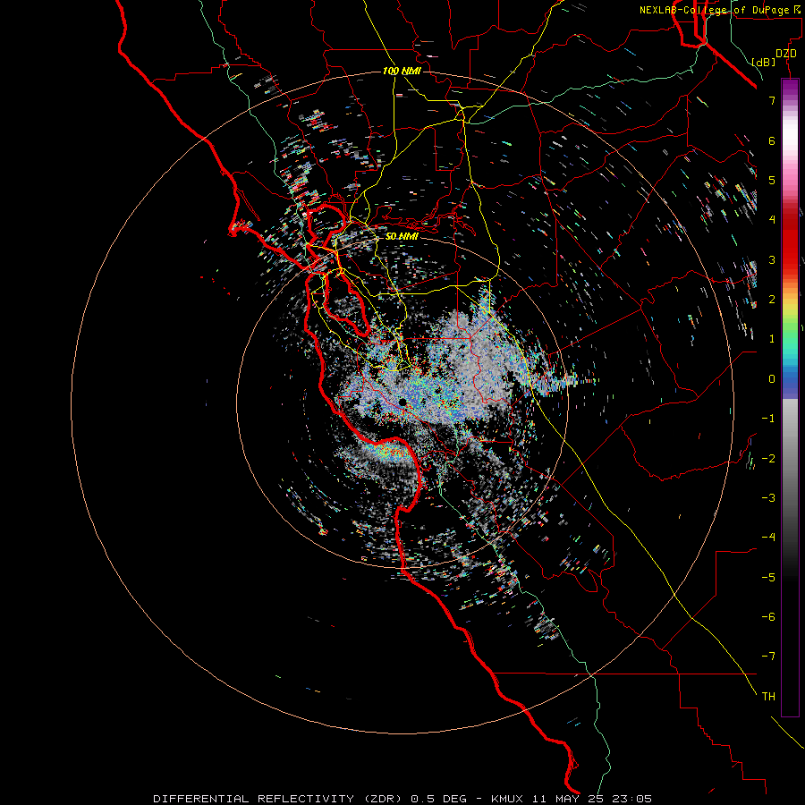This screenshot has height=805, width=805.
Task: Select the -4 tick label on the scale
Action: coord(768,538)
